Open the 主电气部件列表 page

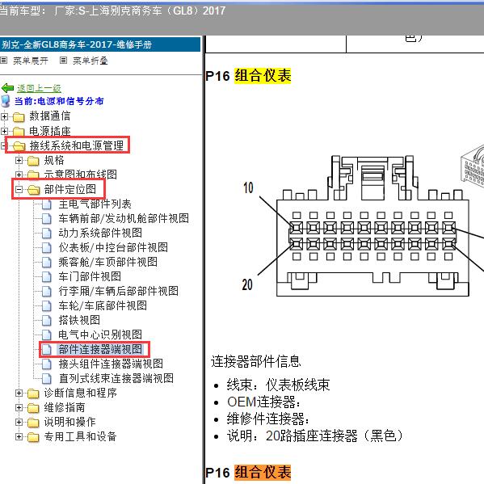pyautogui.click(x=95, y=204)
